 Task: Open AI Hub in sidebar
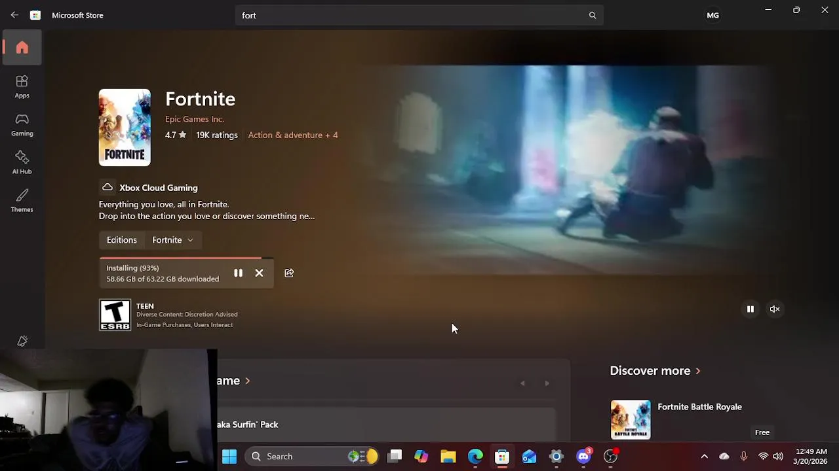(x=22, y=162)
